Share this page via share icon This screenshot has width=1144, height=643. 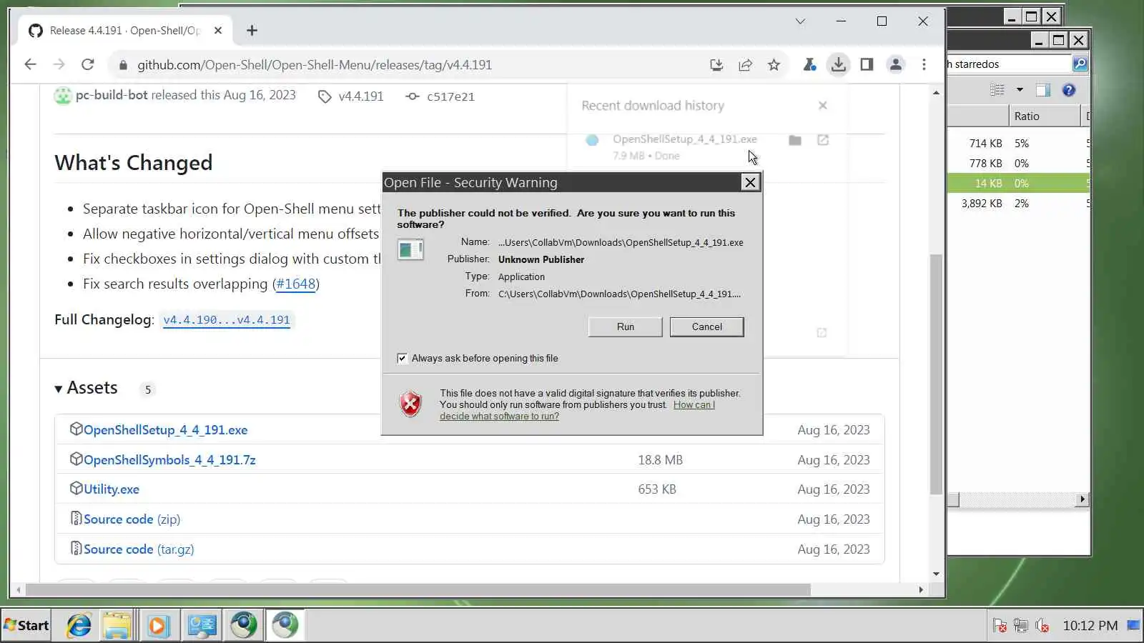click(x=745, y=65)
